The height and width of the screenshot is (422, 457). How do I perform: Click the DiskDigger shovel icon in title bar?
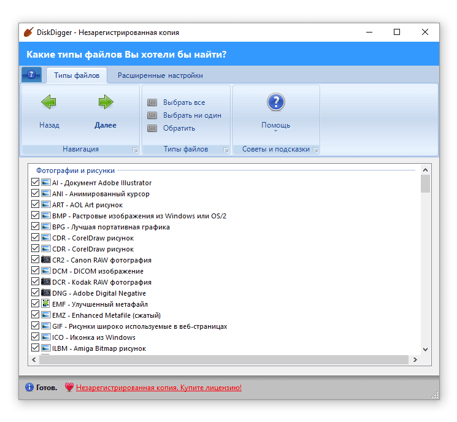tap(28, 32)
